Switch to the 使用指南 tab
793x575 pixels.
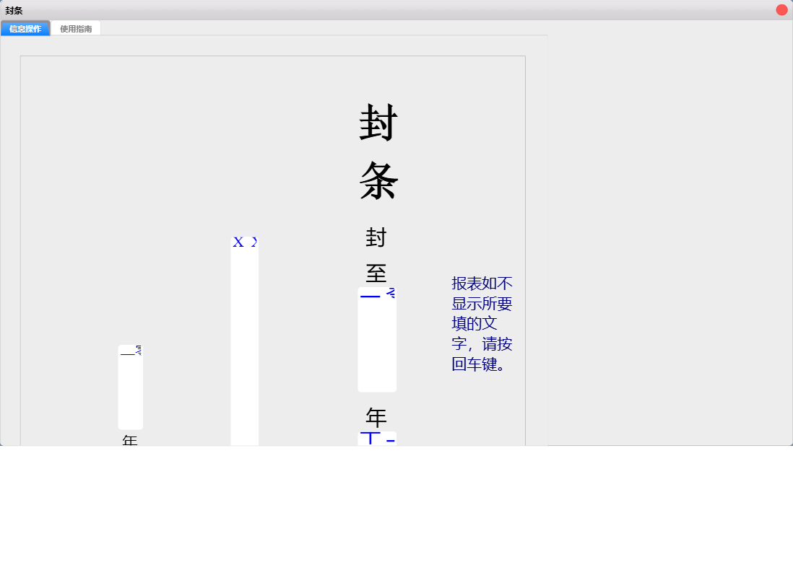(75, 28)
